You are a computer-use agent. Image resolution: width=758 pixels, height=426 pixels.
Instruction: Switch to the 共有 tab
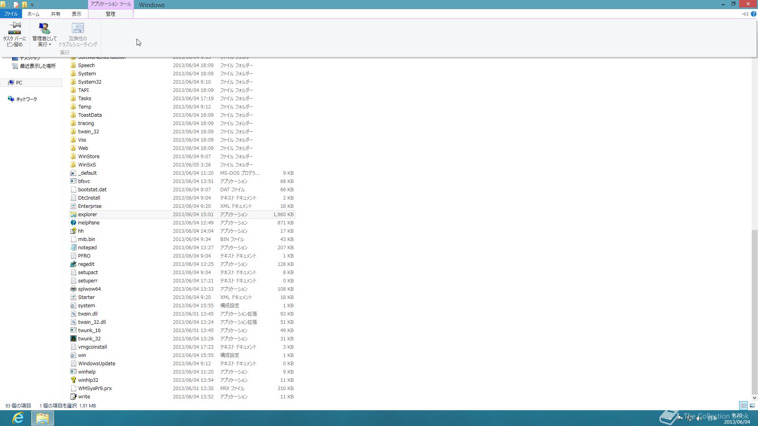(x=55, y=14)
